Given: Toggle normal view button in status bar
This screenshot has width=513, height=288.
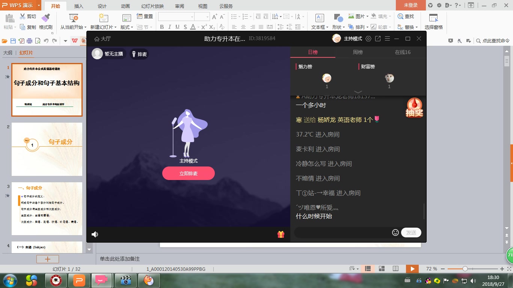Looking at the screenshot, I should pyautogui.click(x=368, y=268).
